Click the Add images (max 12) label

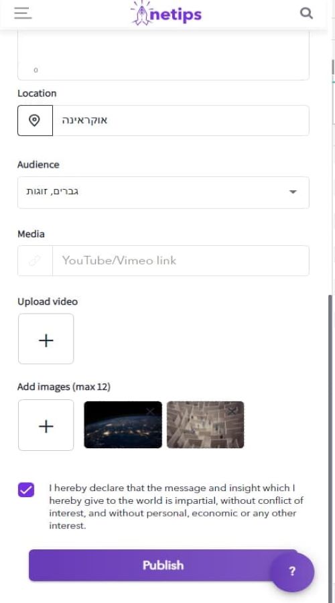[x=64, y=387]
